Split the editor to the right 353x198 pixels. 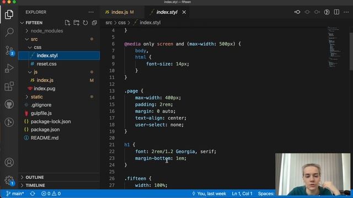click(x=336, y=12)
